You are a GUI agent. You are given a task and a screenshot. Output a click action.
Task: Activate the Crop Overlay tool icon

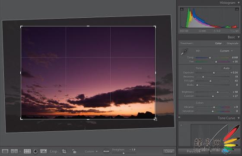[x=27, y=151]
